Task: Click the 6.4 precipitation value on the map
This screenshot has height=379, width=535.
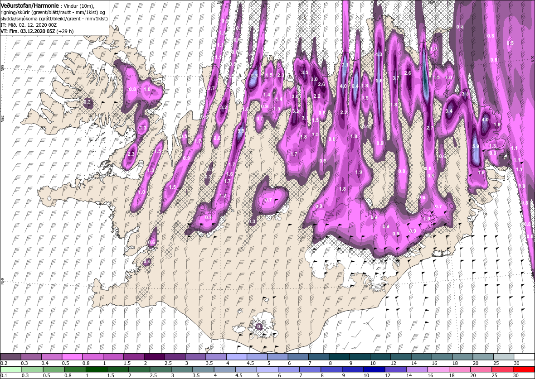Action: (355, 86)
